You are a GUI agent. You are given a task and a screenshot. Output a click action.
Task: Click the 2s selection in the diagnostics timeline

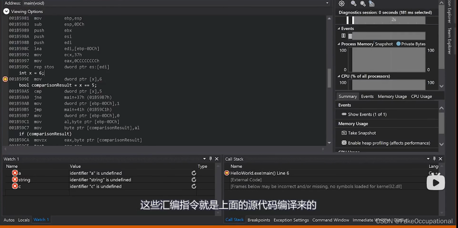[x=393, y=20]
